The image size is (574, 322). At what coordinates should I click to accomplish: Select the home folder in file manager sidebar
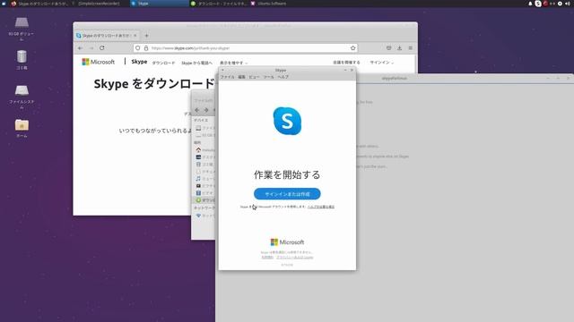[x=205, y=150]
